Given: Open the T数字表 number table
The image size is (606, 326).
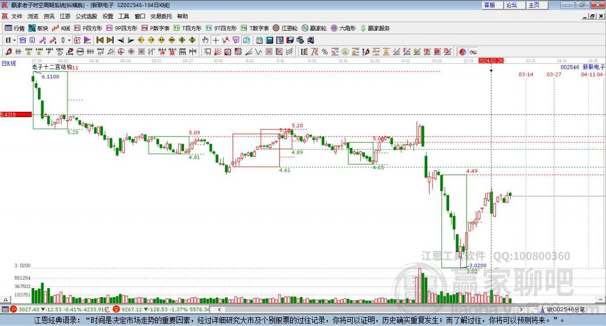Looking at the screenshot, I should [254, 28].
